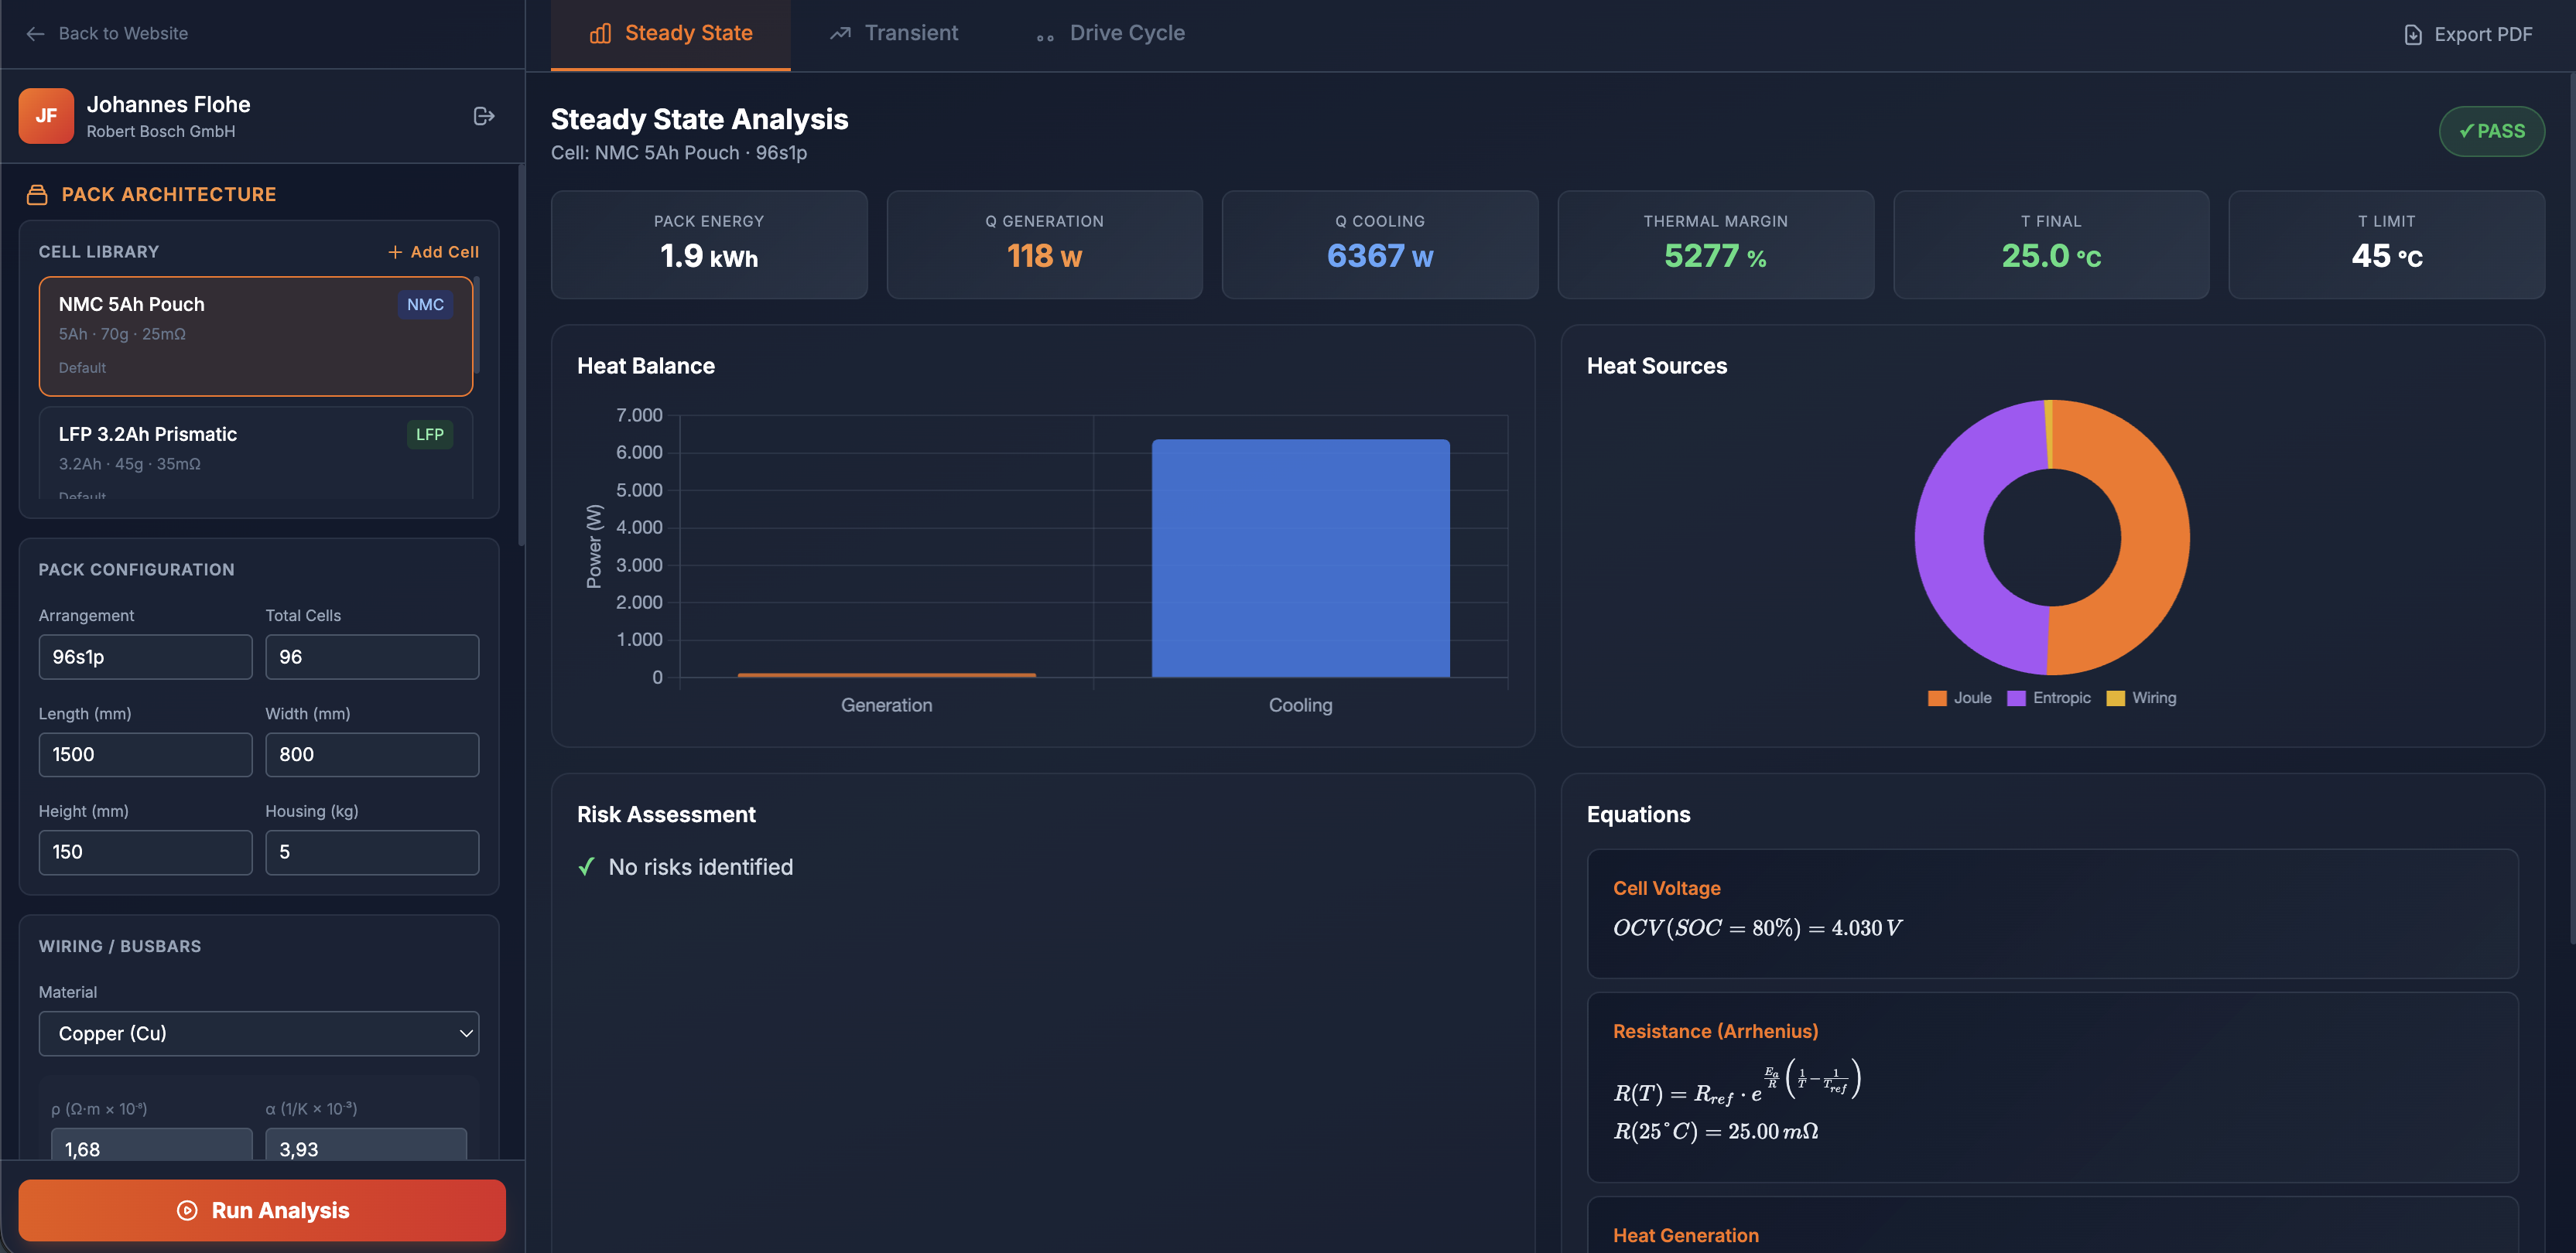Click the JF avatar badge
2576x1253 pixels.
pos(46,115)
